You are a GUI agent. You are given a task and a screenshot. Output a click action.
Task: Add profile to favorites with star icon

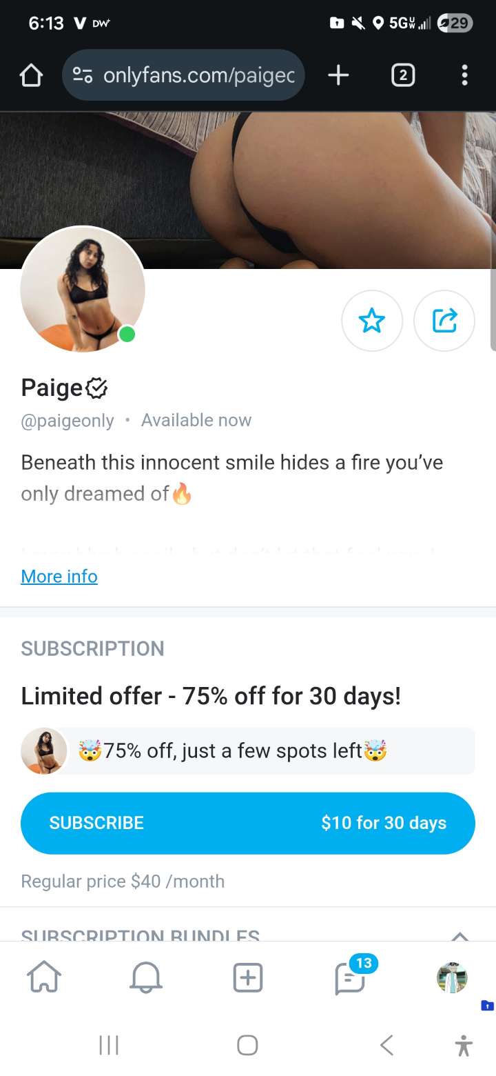[x=372, y=321]
